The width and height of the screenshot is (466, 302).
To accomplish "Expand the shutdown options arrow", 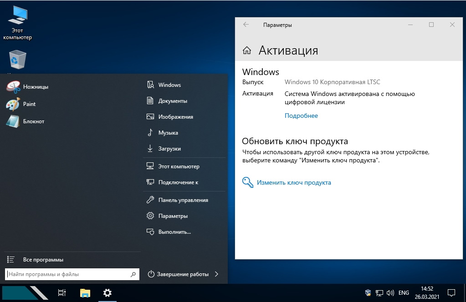I will (216, 274).
